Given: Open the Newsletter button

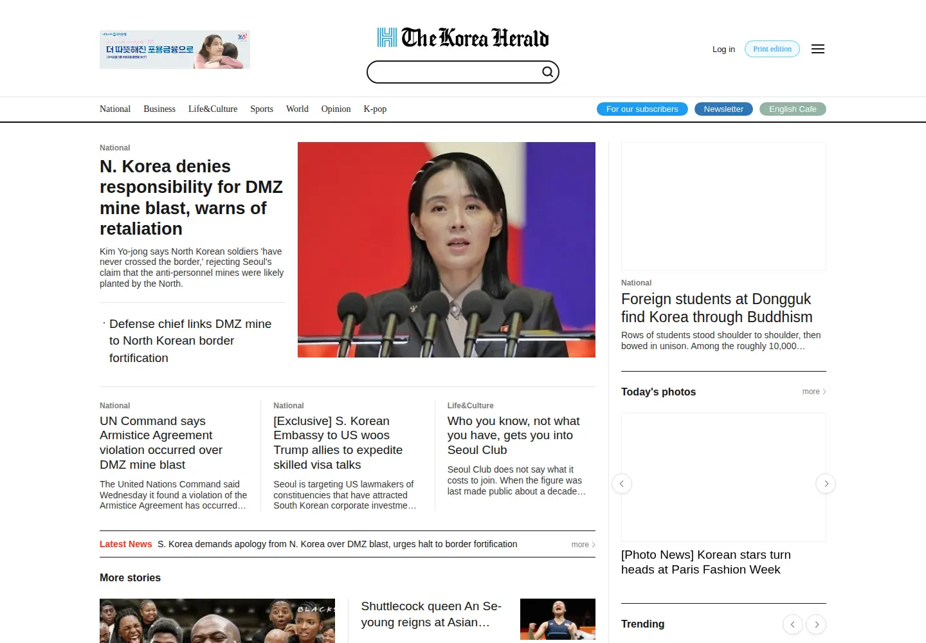Looking at the screenshot, I should pos(723,109).
